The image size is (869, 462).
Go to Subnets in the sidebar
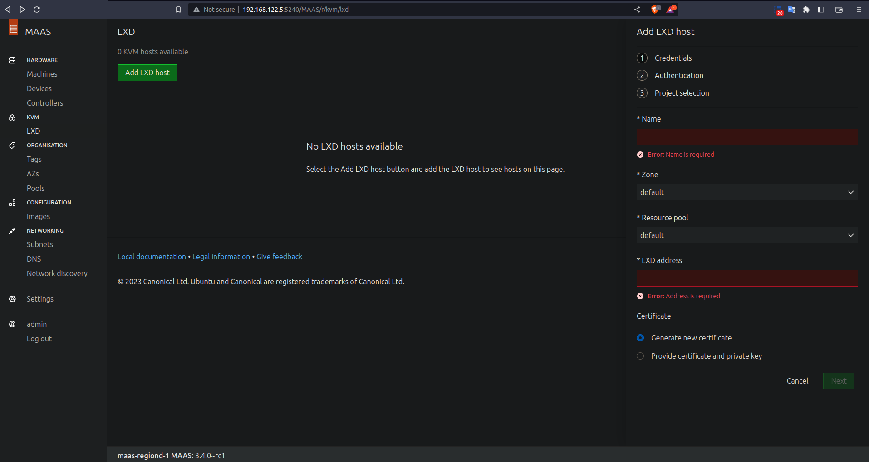click(40, 244)
